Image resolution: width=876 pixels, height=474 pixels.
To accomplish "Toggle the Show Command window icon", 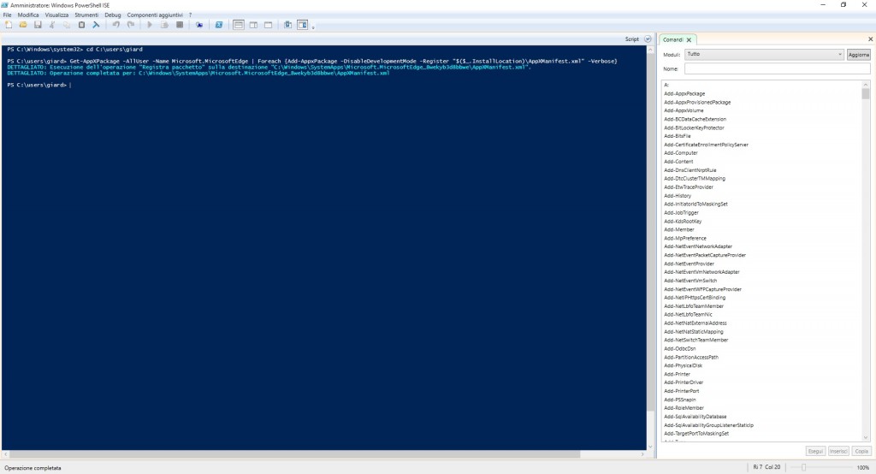I will pos(287,25).
